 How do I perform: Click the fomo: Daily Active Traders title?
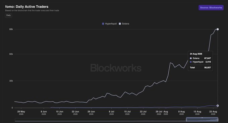27,7
